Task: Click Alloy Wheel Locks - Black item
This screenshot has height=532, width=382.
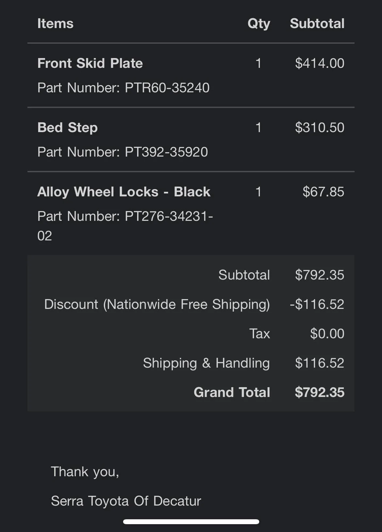Action: [124, 192]
